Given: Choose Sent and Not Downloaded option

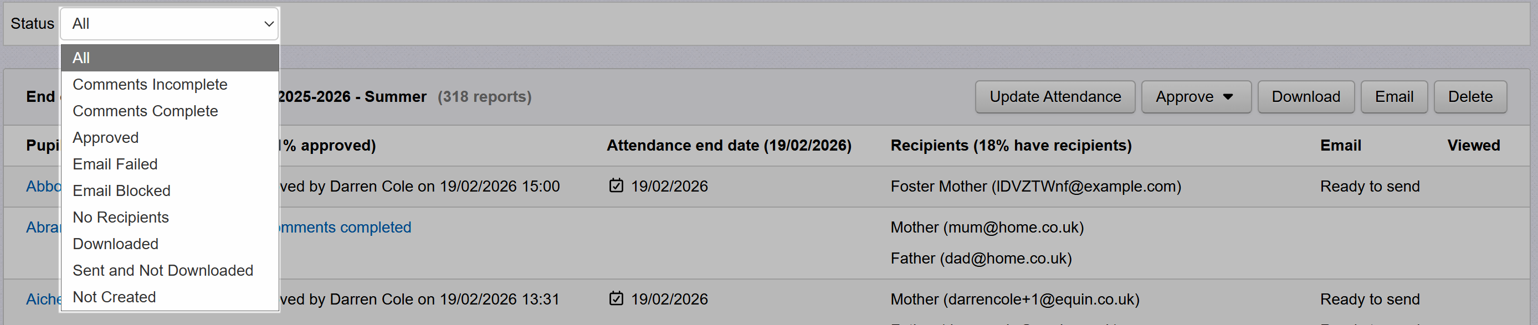Looking at the screenshot, I should click(162, 270).
